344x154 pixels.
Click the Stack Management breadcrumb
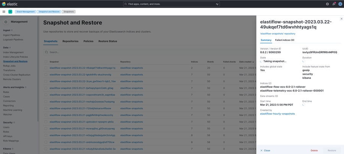pos(26,12)
